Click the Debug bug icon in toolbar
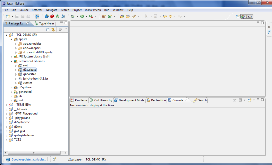Viewport: 272px width, 165px height. [x=73, y=16]
